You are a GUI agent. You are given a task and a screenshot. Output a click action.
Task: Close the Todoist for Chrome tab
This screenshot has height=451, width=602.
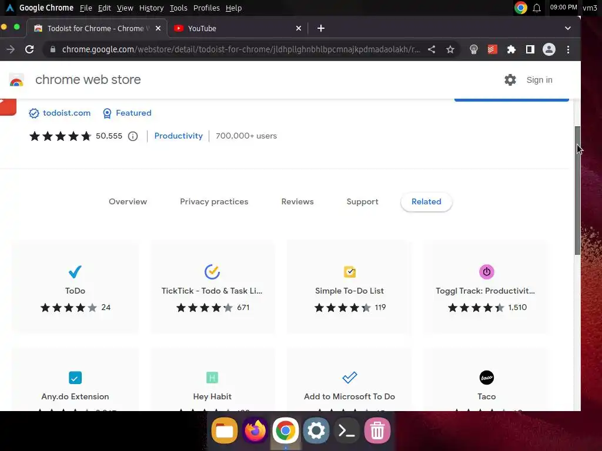158,28
